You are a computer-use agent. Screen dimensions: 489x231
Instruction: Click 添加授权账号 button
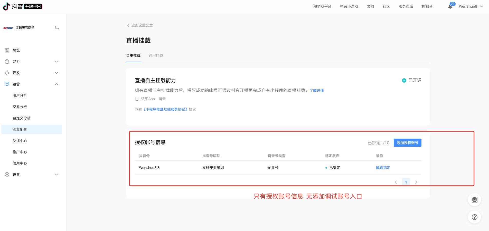click(x=407, y=143)
